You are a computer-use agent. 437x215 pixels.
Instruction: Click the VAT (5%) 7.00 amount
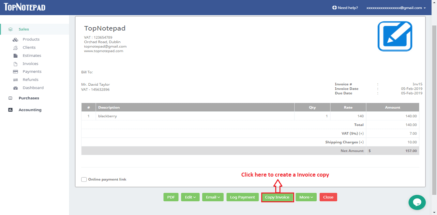coord(413,134)
